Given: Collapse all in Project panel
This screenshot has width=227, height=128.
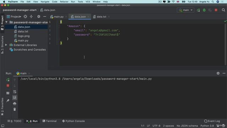Looking at the screenshot, I should pos(31,17).
